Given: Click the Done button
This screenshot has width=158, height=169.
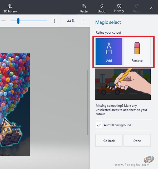Looking at the screenshot, I should tap(137, 140).
